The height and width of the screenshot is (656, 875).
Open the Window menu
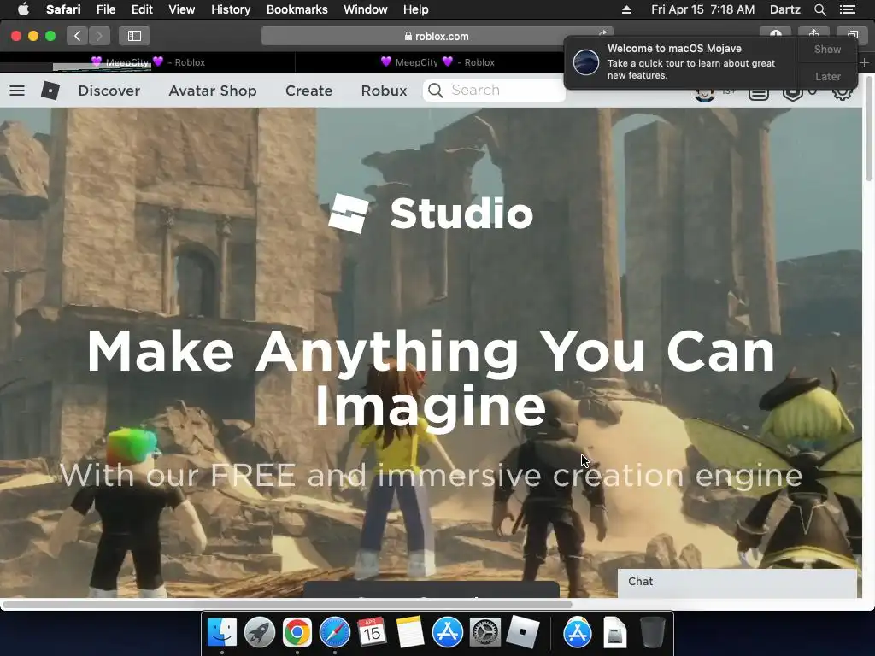point(366,9)
